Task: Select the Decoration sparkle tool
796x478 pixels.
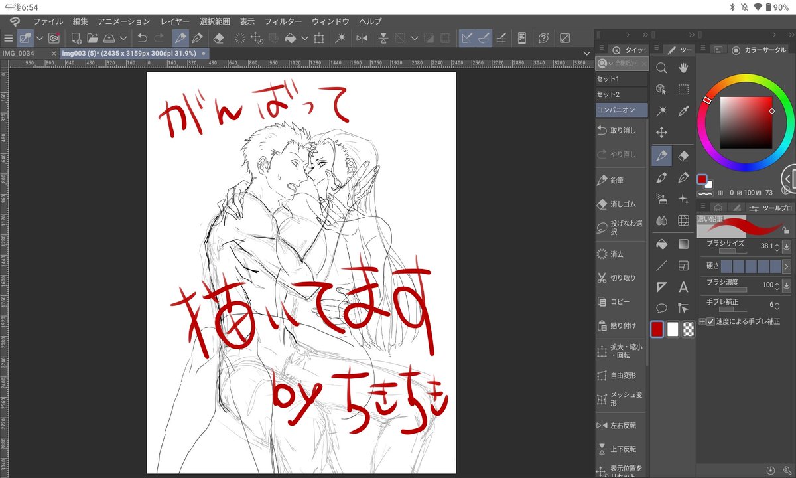Action: click(x=683, y=199)
